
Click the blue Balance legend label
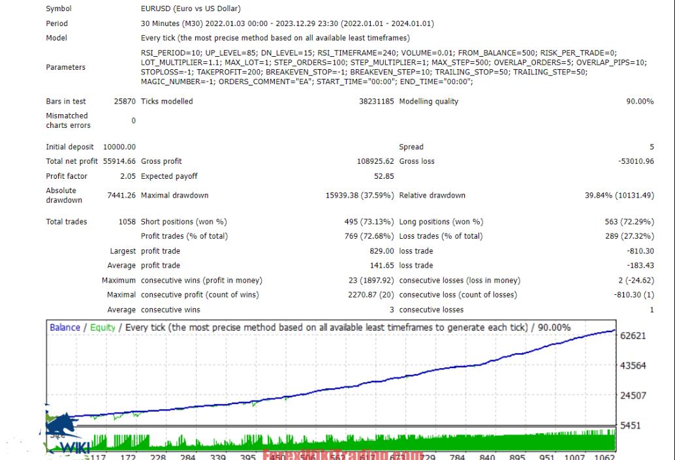point(65,328)
